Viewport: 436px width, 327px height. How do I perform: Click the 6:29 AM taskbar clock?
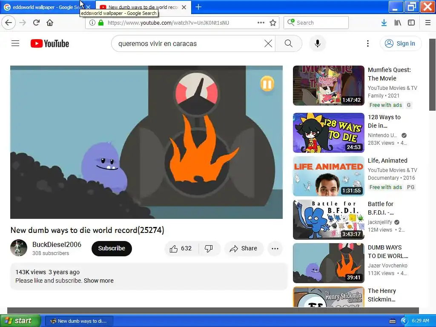tap(420, 321)
